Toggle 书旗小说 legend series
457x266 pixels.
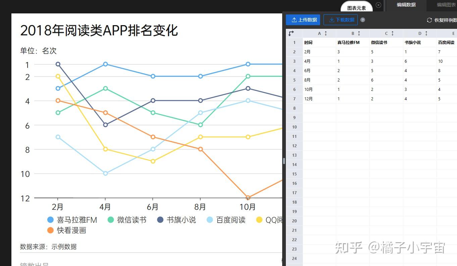coord(176,220)
